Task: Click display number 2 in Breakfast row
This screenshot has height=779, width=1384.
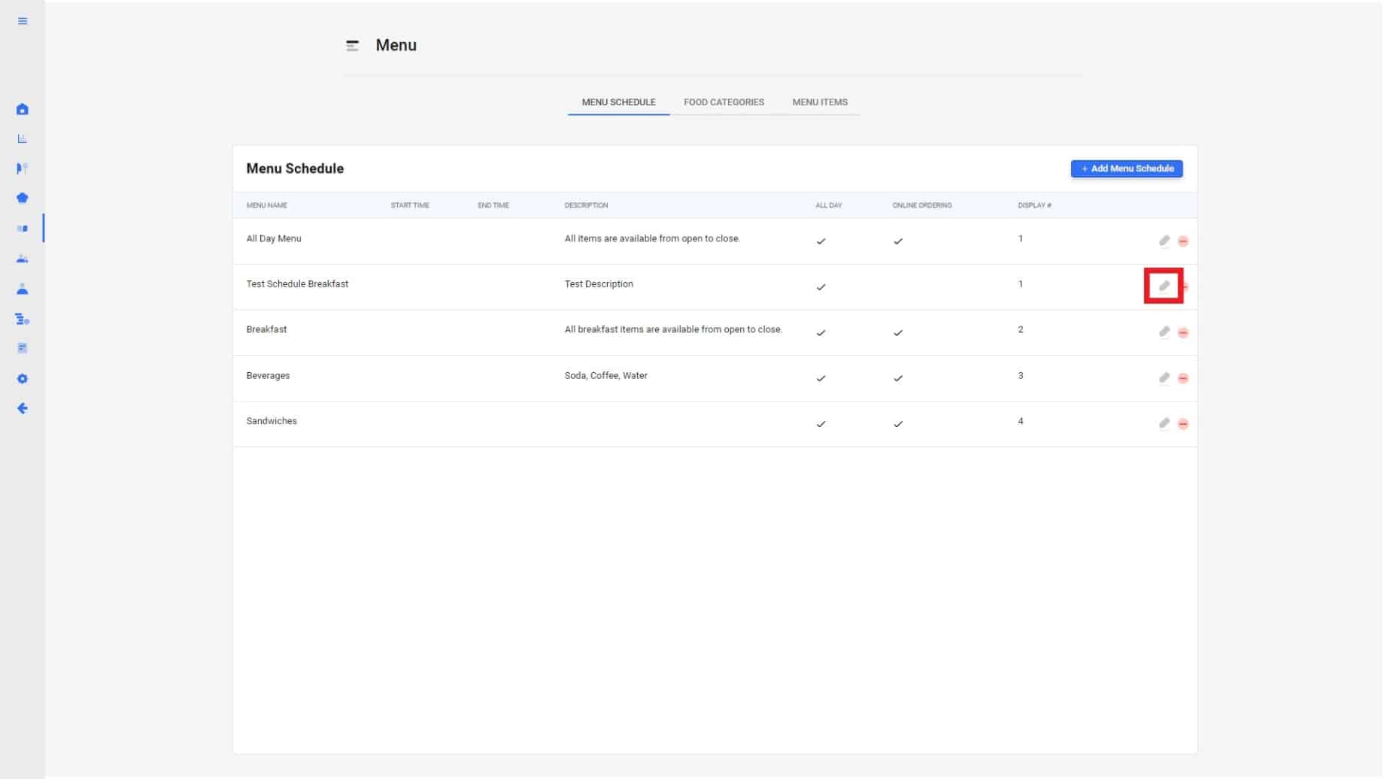Action: (x=1021, y=329)
